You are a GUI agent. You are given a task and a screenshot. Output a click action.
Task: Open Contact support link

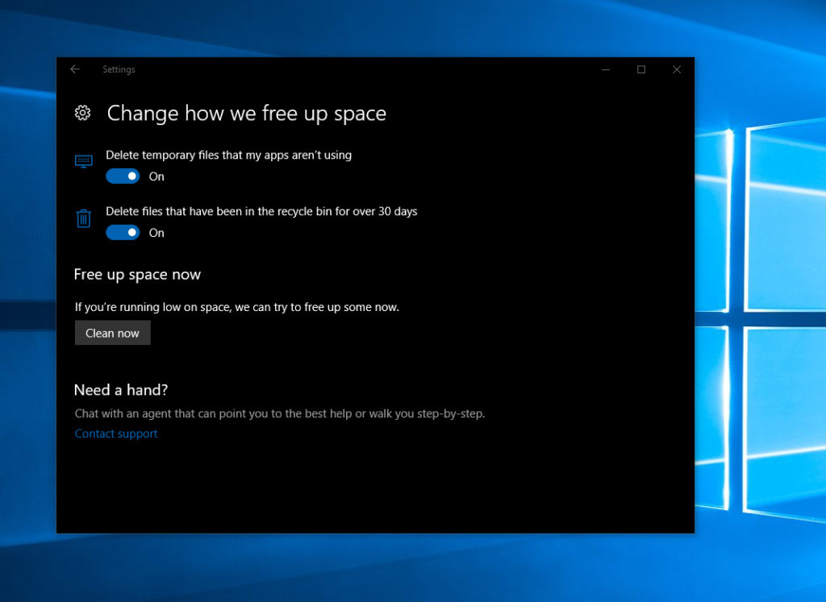[x=115, y=434]
